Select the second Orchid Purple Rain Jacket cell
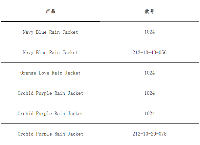The image size is (200, 145). click(51, 114)
